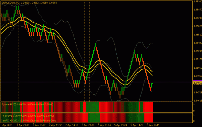Screen dimensions: 202x127
Task: Click the 5 Apr 09:20 time label
Action: tap(121, 125)
